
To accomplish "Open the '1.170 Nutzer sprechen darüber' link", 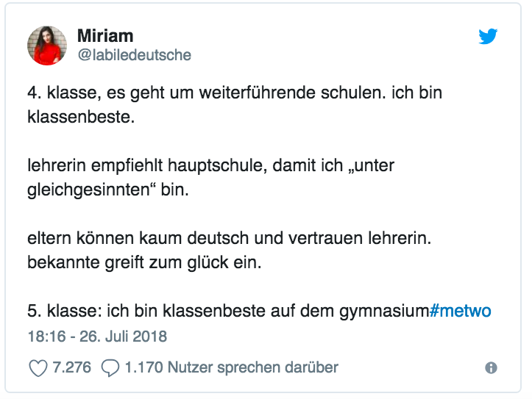I will click(231, 367).
